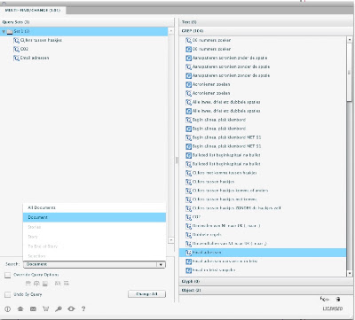Select Email adressen in the Query Sets tree
This screenshot has height=320, width=355.
pyautogui.click(x=35, y=58)
